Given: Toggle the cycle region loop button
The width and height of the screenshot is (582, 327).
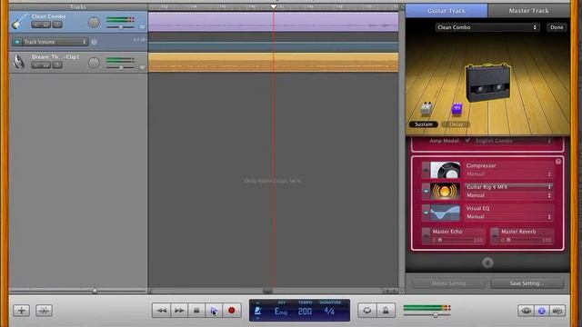Looking at the screenshot, I should (x=367, y=311).
